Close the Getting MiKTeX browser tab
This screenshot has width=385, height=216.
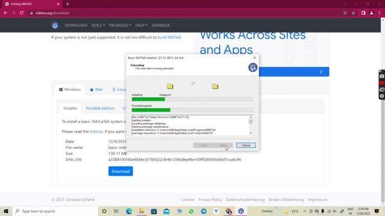pos(58,4)
